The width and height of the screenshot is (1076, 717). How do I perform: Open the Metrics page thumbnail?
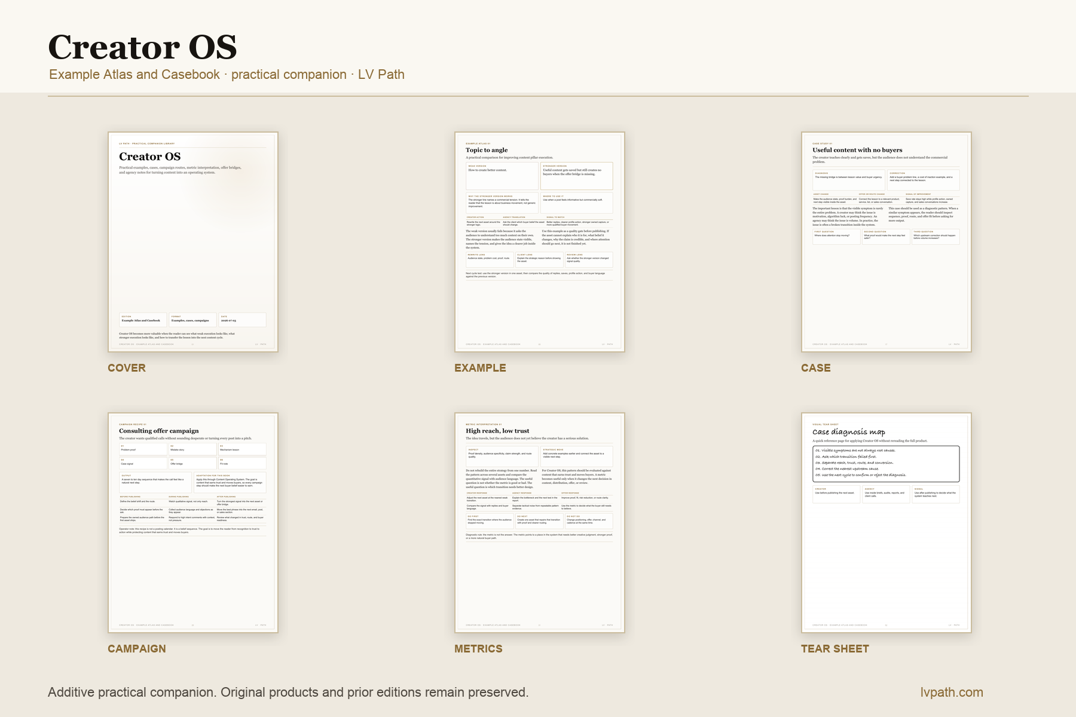[540, 523]
